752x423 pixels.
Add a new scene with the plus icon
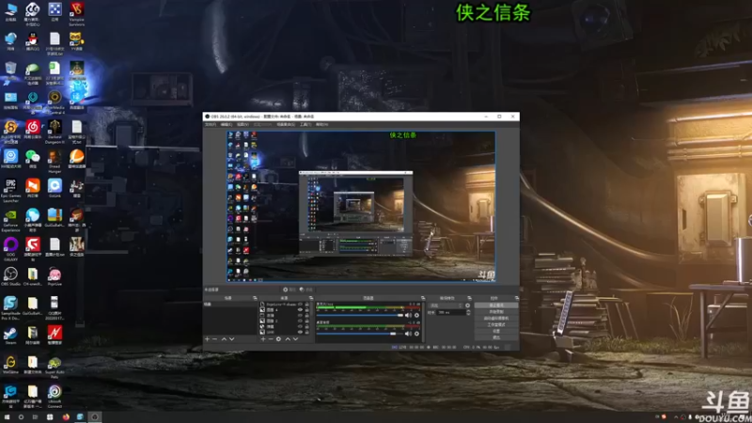tap(207, 339)
